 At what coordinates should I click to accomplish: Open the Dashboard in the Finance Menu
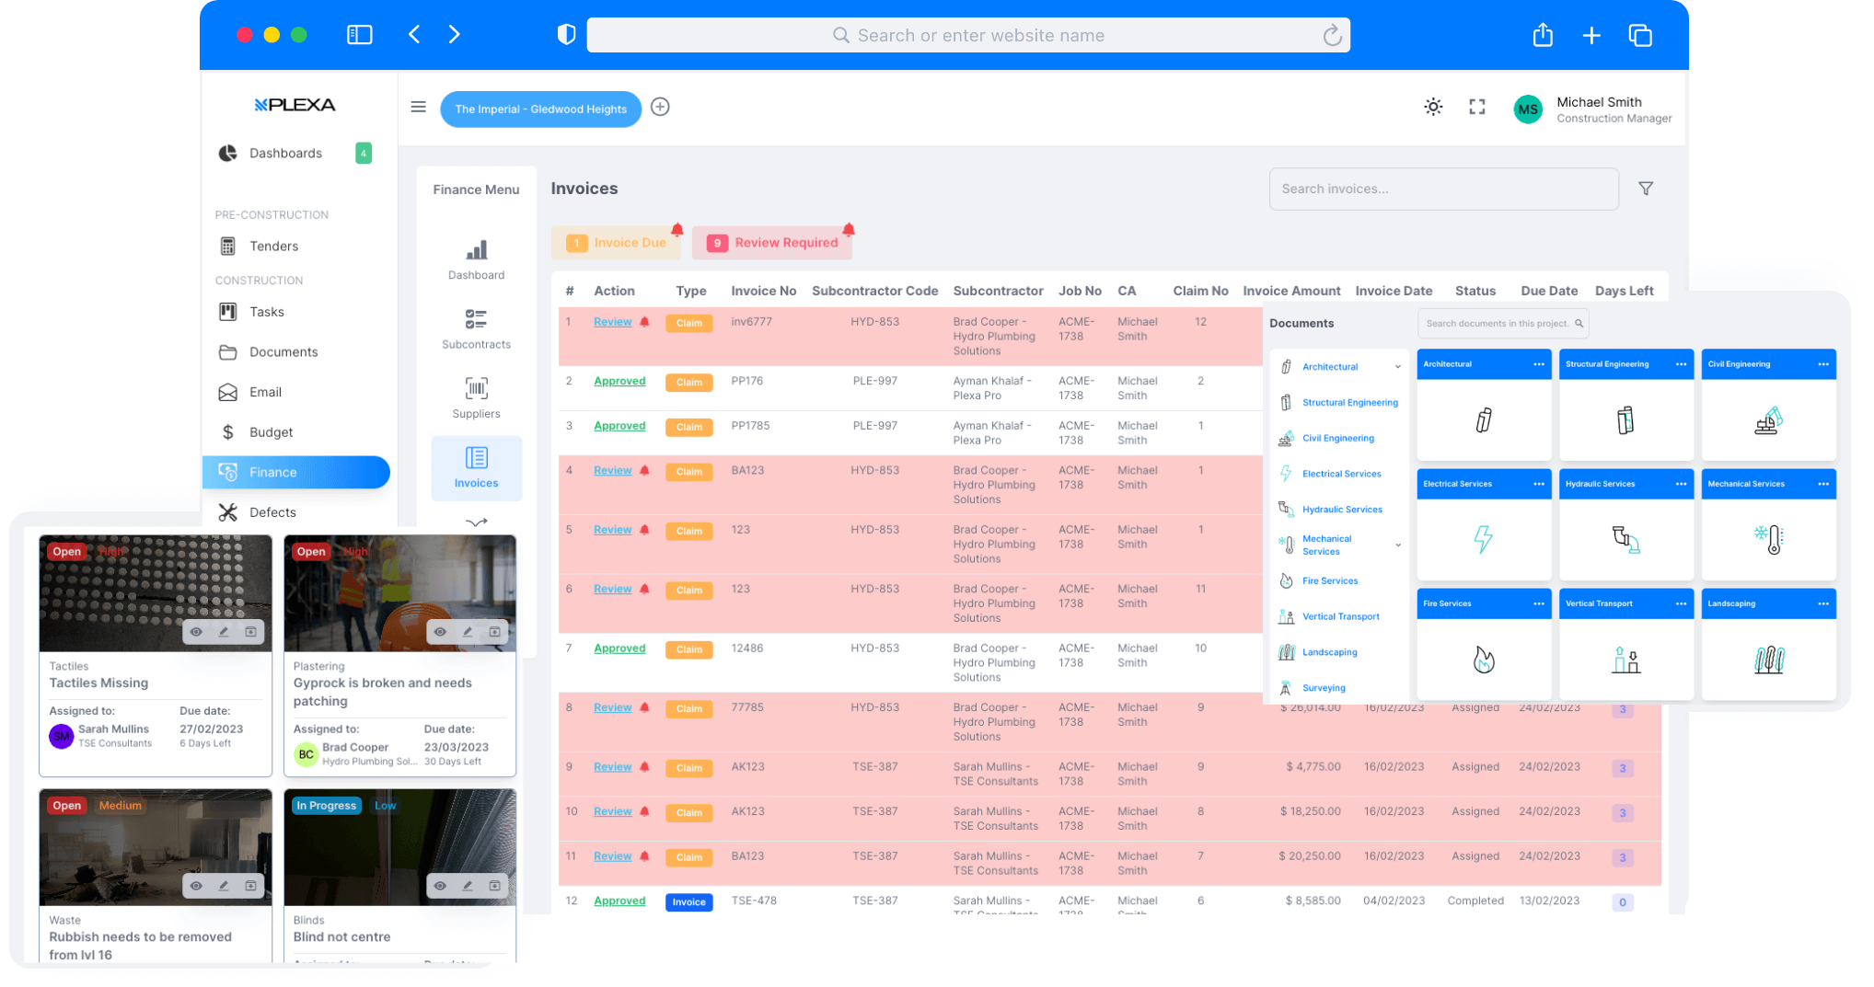pos(476,259)
